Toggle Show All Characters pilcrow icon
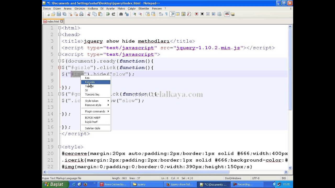335x188 pixels. pos(166,14)
